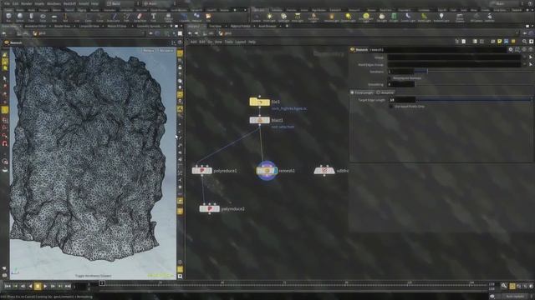Screen dimensions: 535x300
Task: Select the remesh1 node
Action: click(x=267, y=170)
